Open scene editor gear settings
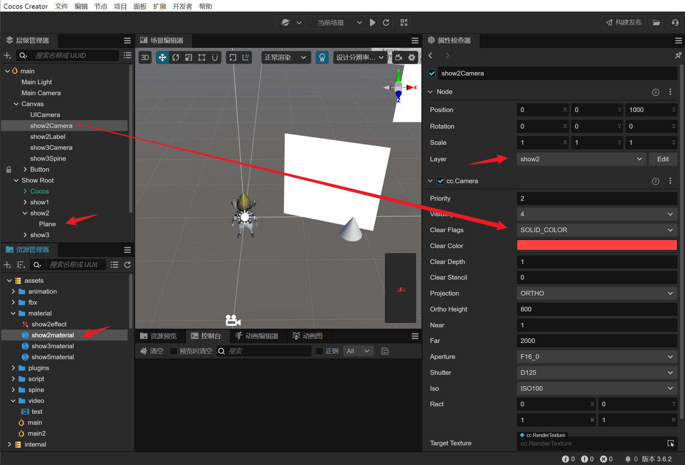This screenshot has width=685, height=465. click(412, 57)
